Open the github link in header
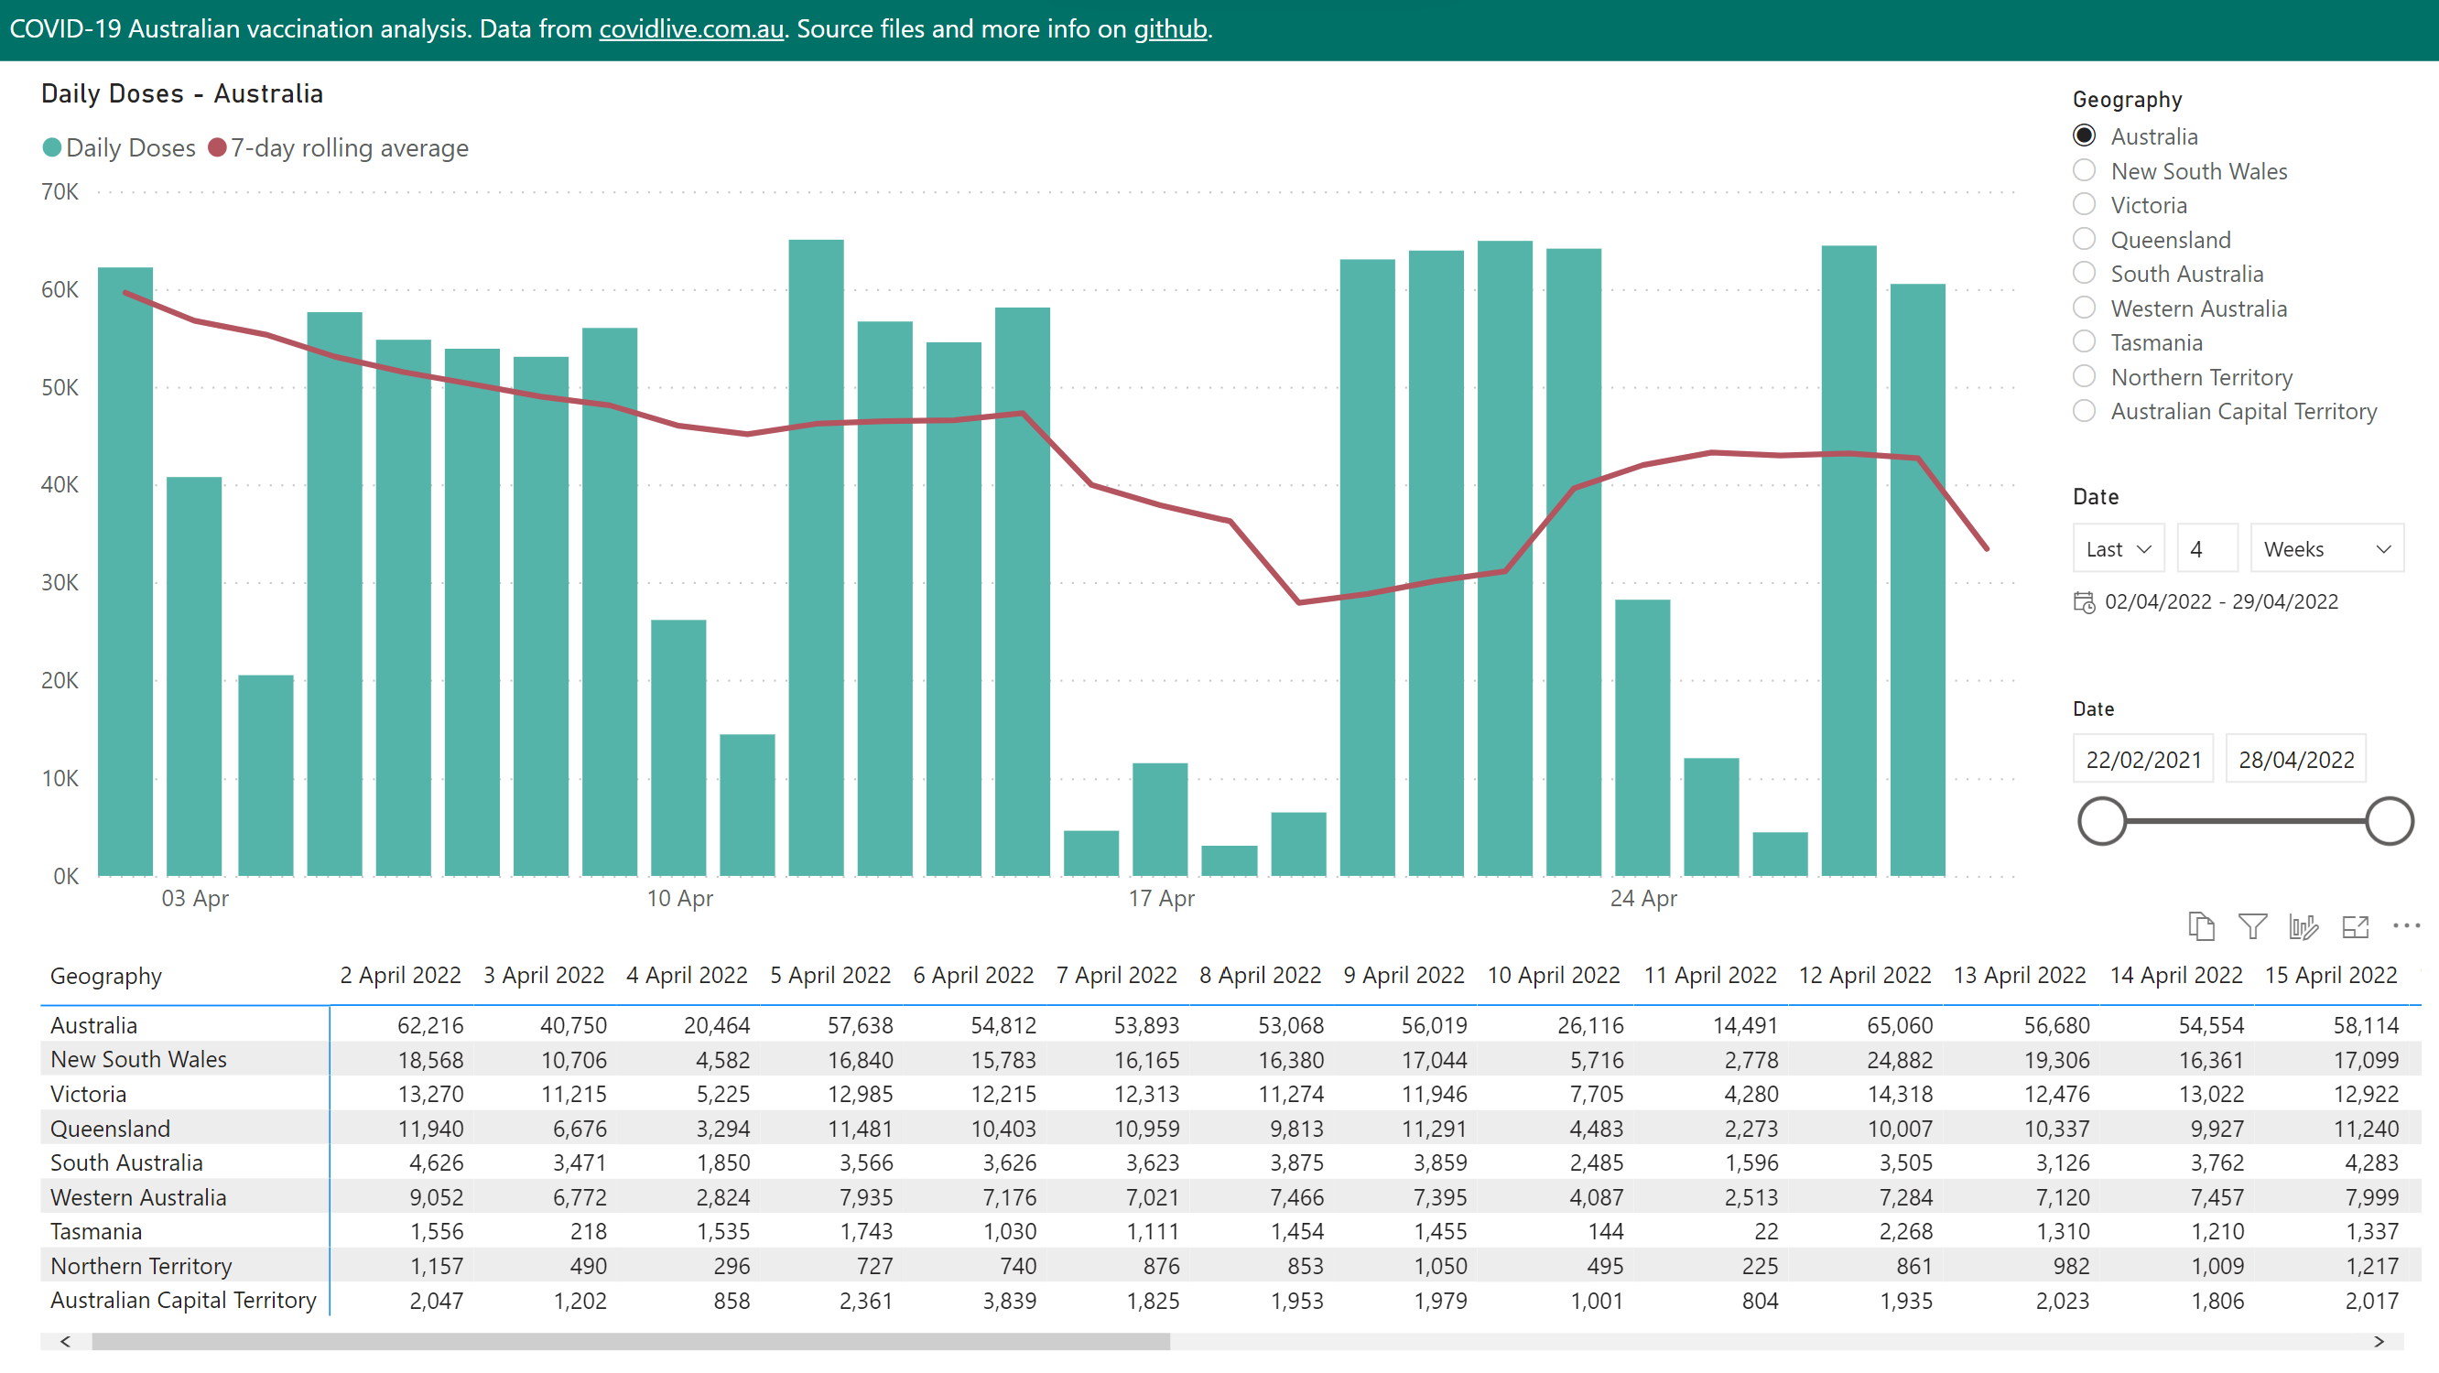Image resolution: width=2439 pixels, height=1373 pixels. coord(1170,29)
